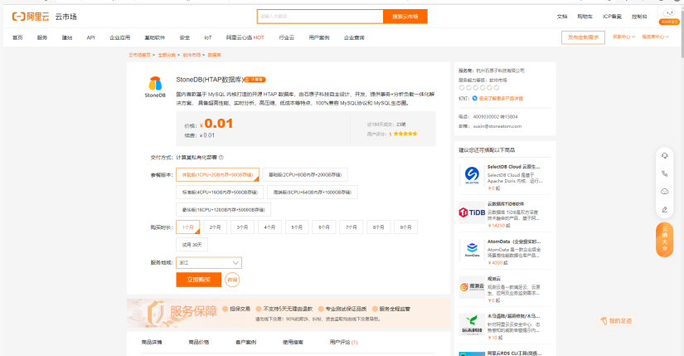Click the 发布定制需求 button
The width and height of the screenshot is (684, 356).
(583, 37)
